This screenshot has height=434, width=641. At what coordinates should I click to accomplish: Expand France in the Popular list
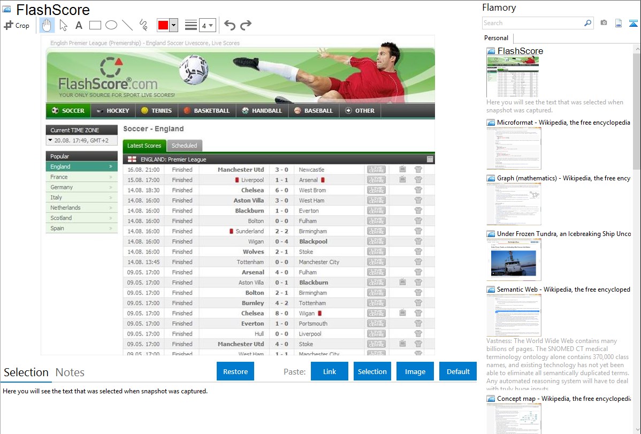coord(82,177)
